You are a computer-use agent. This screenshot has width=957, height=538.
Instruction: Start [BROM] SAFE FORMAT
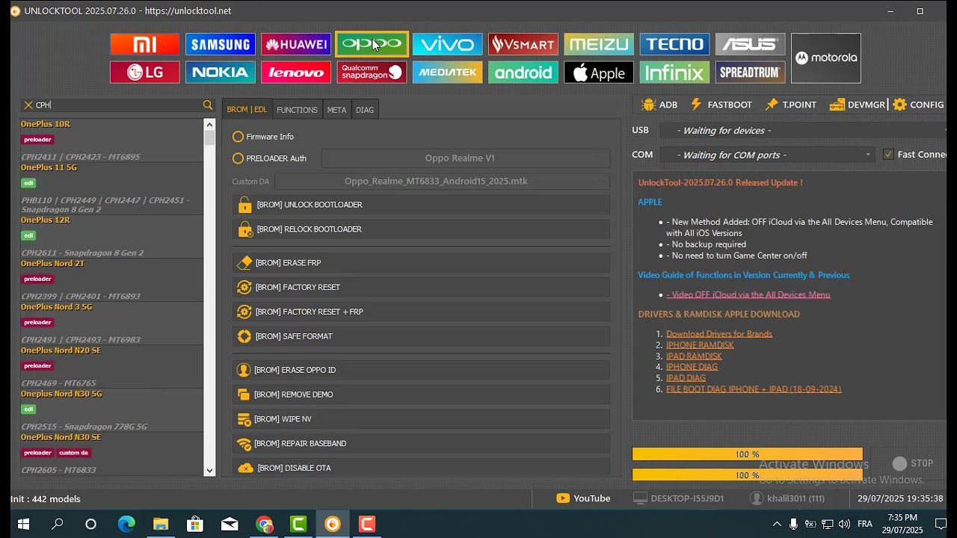[x=421, y=336]
